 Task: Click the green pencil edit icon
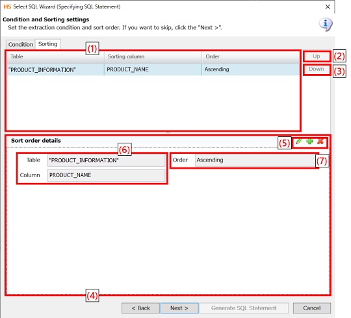[298, 141]
